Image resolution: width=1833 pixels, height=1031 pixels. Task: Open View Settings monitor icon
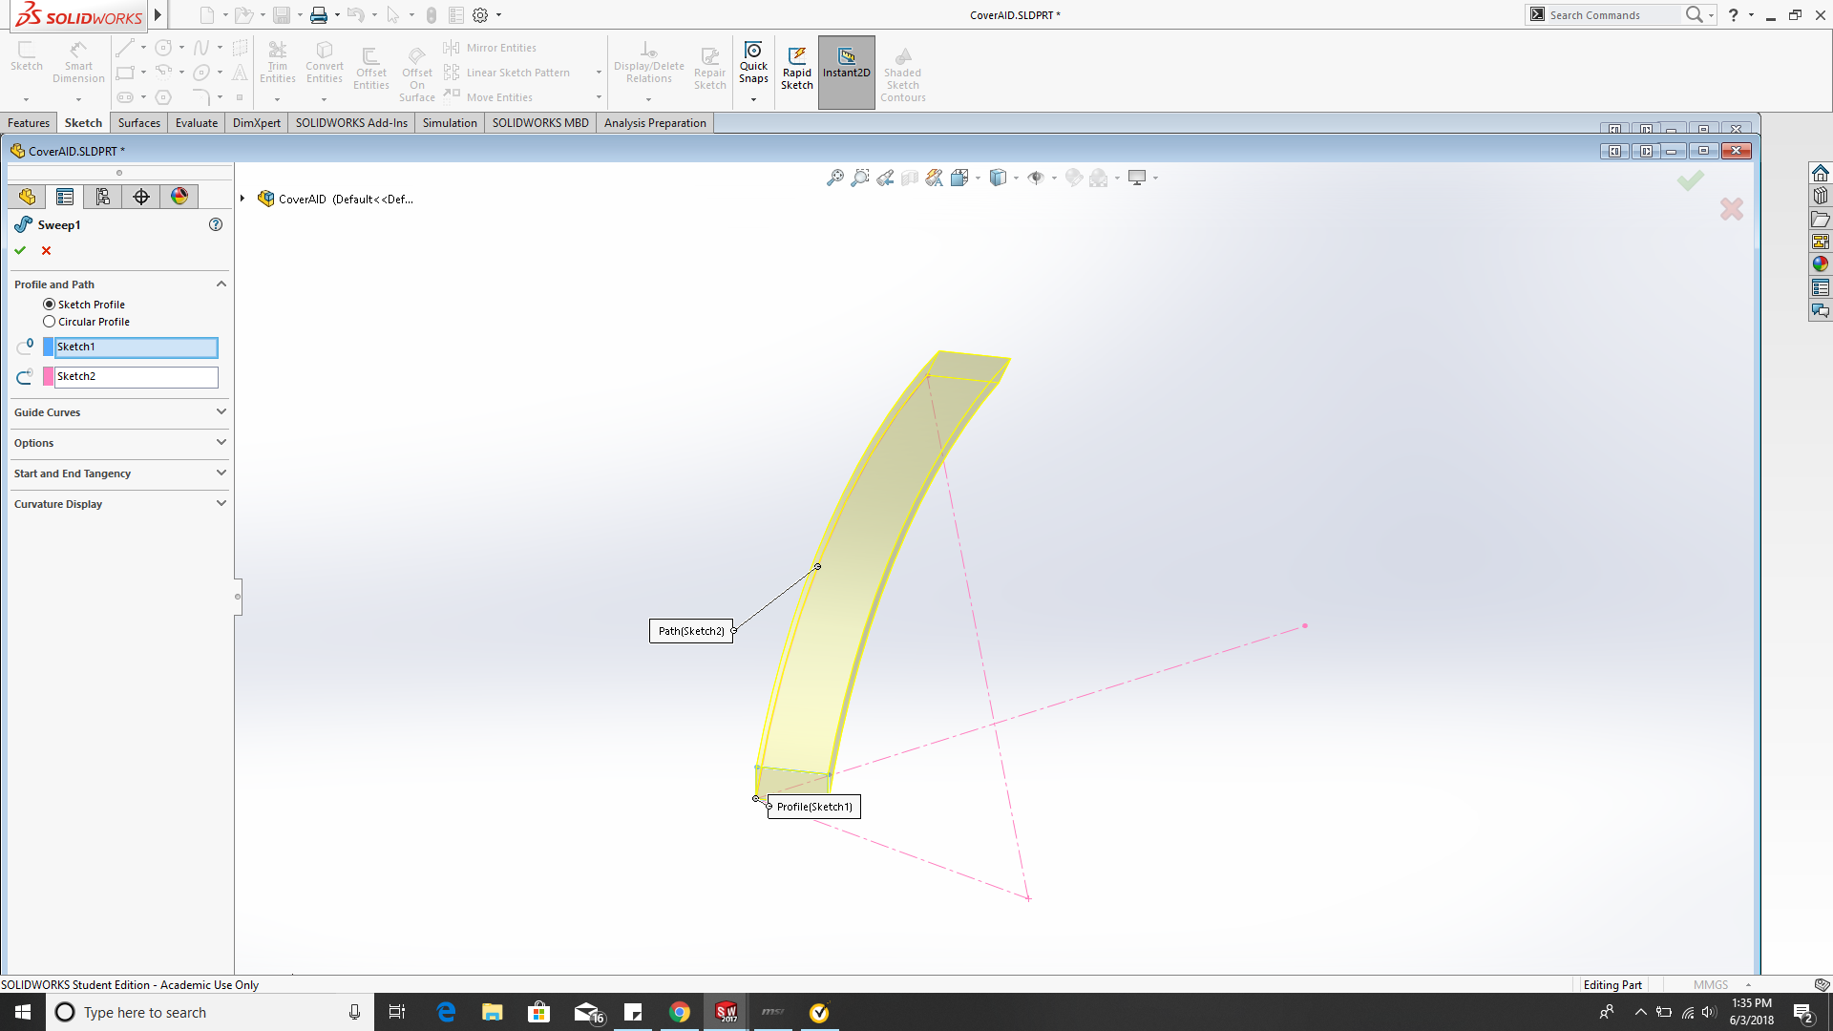[x=1137, y=178]
